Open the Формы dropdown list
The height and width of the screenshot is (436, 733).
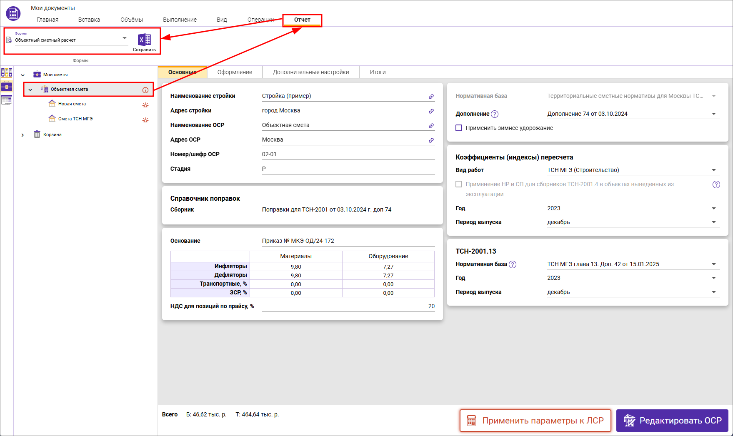[124, 38]
